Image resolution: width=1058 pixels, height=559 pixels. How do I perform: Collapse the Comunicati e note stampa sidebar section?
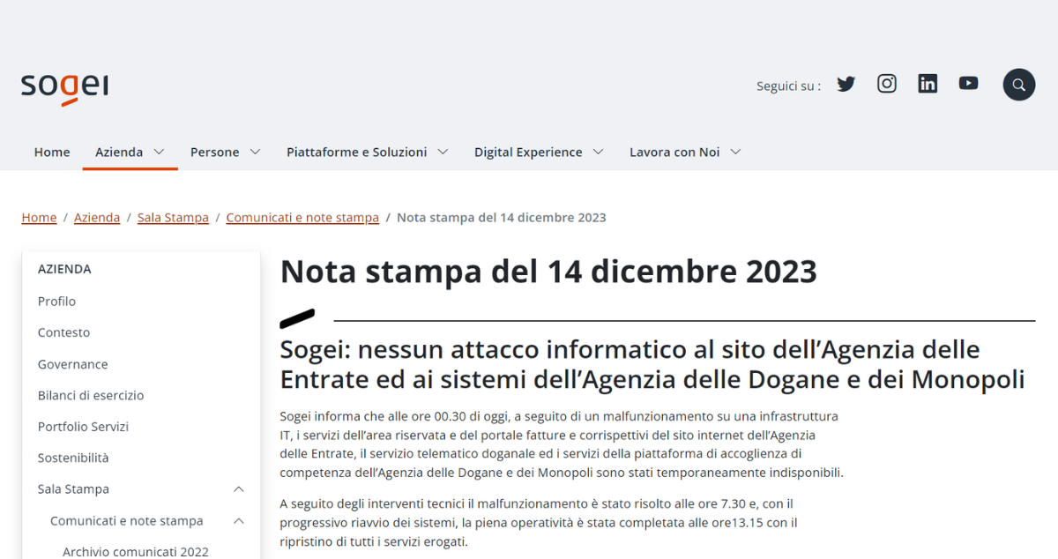click(x=239, y=521)
